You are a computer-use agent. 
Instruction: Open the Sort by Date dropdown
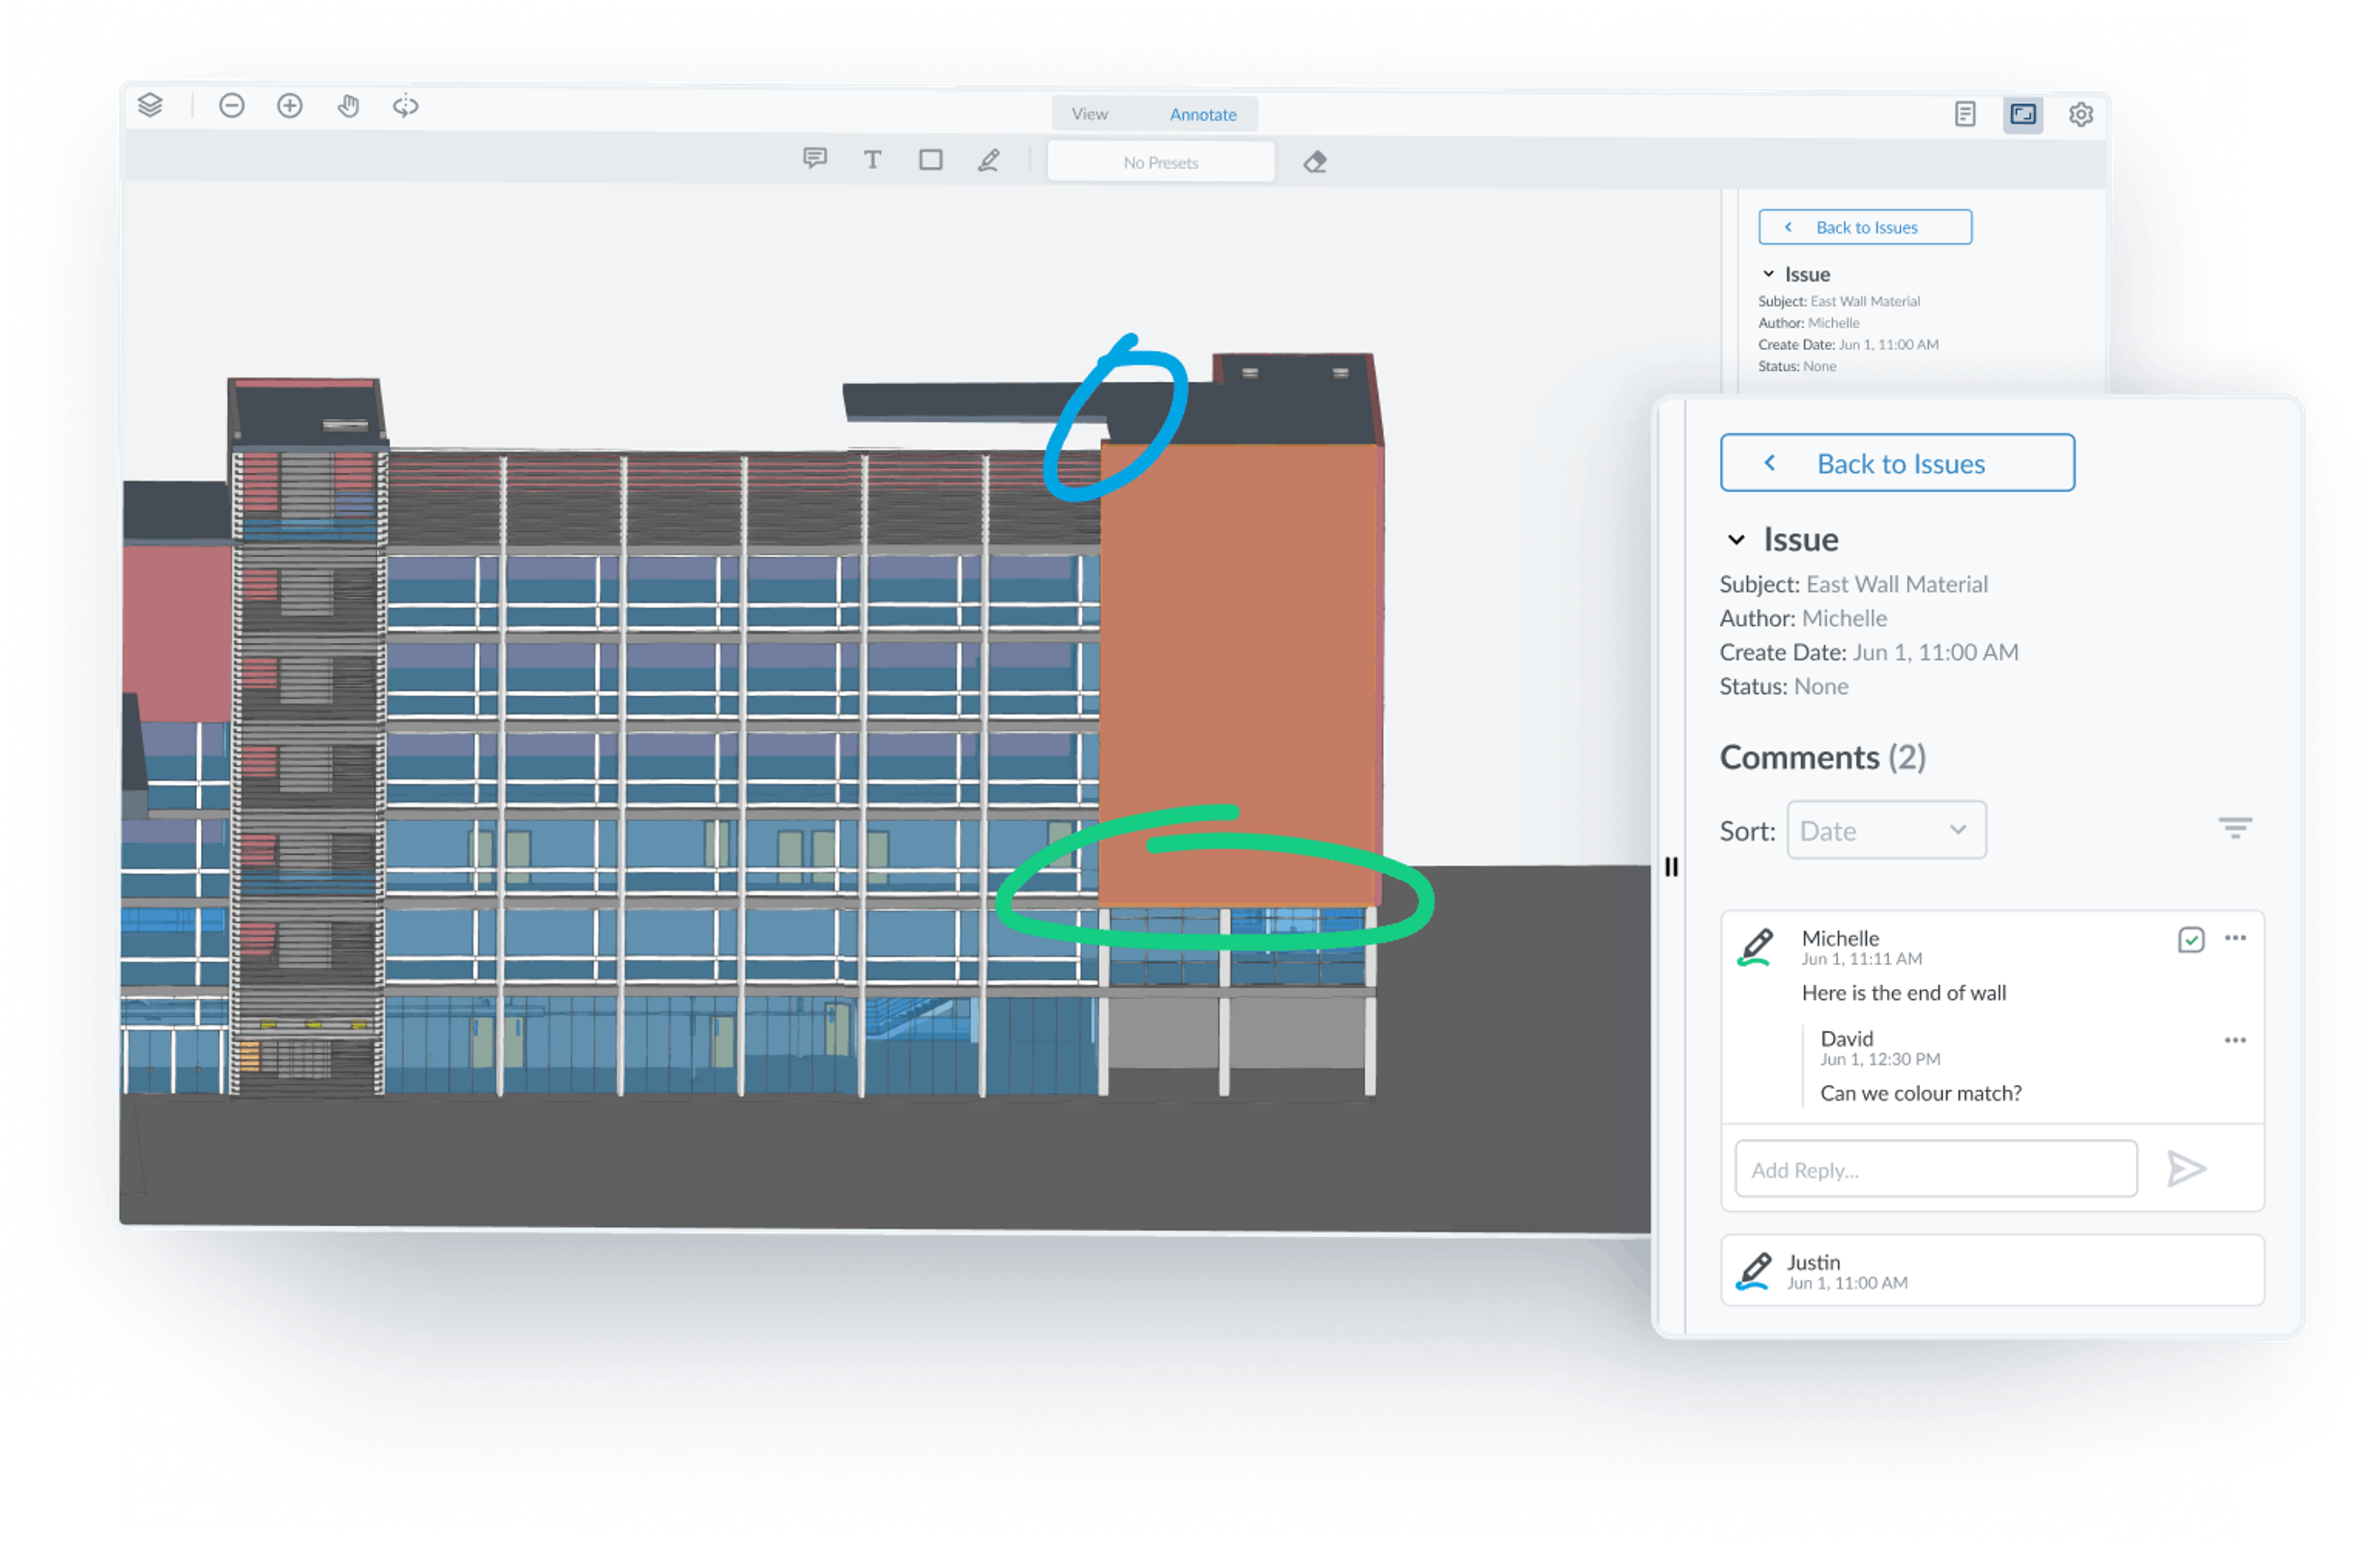[1886, 830]
